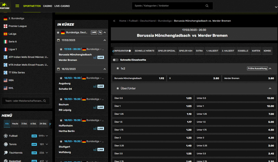This screenshot has height=162, width=278.
Task: Collapse the 1x2 market
Action: [x=270, y=68]
